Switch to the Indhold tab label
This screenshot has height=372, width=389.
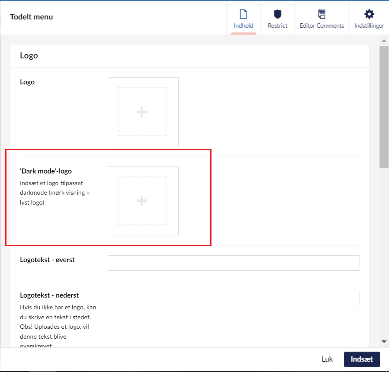click(243, 26)
